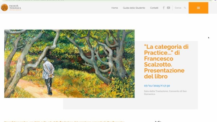Focus the Cerca search field
The width and height of the screenshot is (217, 122).
coord(178,8)
